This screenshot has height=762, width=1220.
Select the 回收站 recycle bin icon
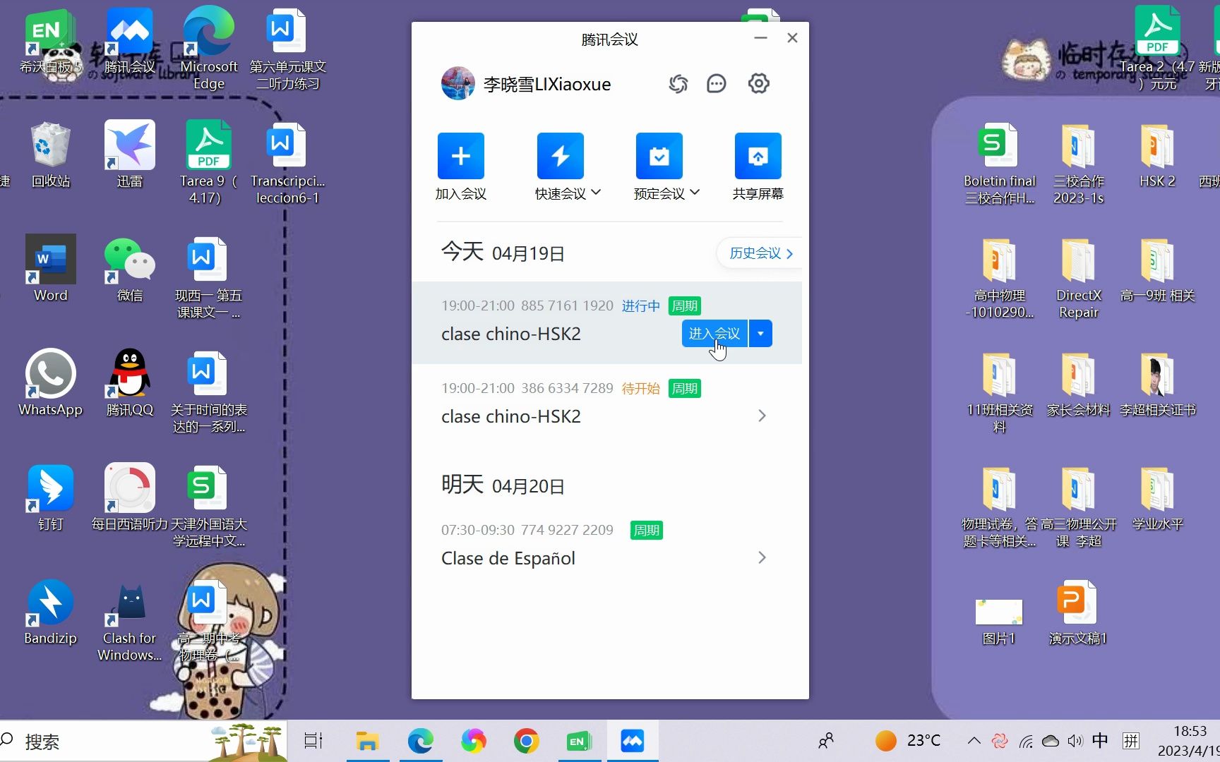point(51,154)
